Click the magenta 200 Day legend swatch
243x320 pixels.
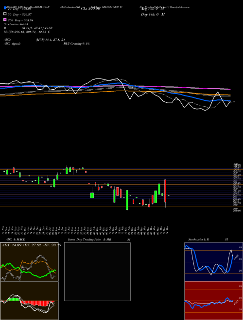5,19
